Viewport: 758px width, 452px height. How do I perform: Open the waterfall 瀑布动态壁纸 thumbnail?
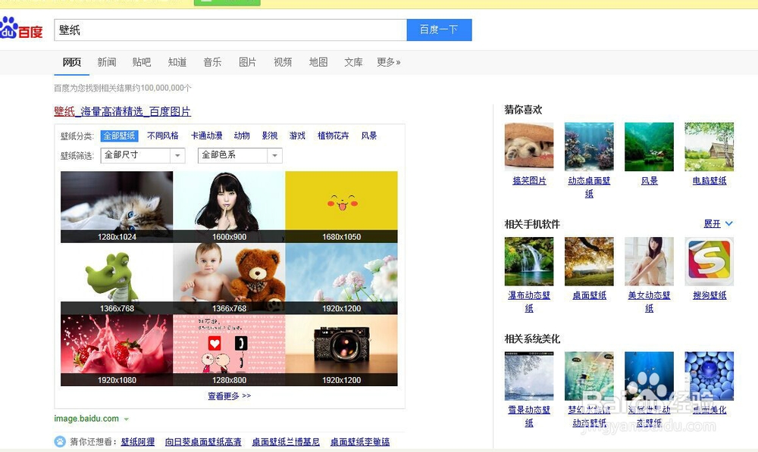(528, 260)
